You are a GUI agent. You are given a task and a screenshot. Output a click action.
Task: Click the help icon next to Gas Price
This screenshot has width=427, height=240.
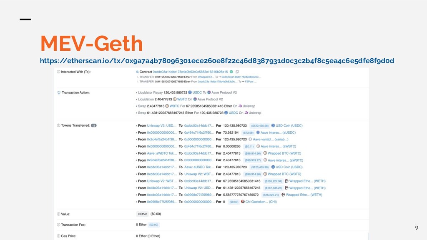[x=58, y=236]
